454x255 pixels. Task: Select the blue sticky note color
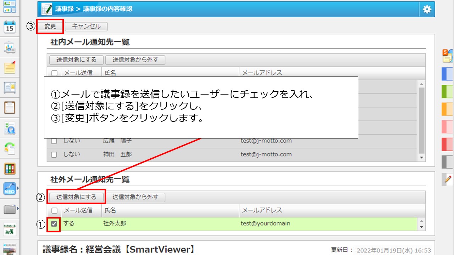click(447, 74)
